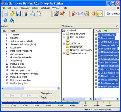The width and height of the screenshot is (121, 112).
Task: Save the compilation with the floppy icon
Action: (19, 14)
